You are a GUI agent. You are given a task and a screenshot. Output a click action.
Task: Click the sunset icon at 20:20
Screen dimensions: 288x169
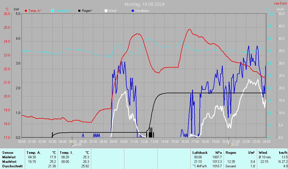229,144
